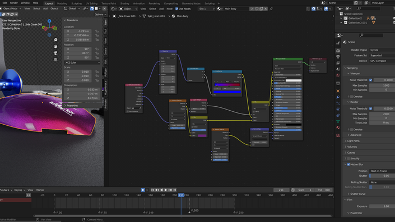Open the Output properties tab icon
Screen dimensions: 395x222
338,57
